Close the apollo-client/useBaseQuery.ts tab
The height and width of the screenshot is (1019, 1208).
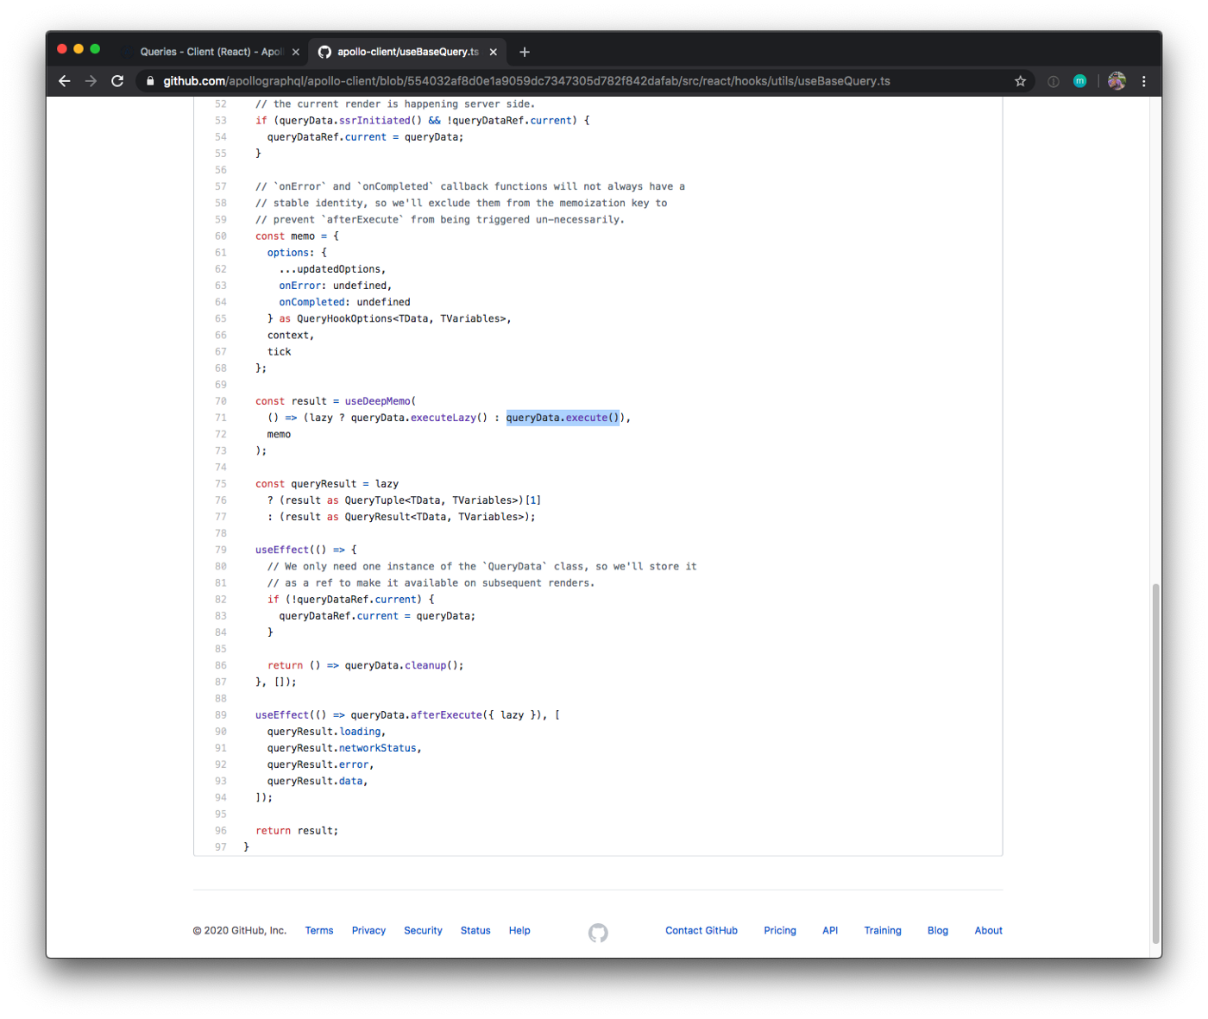[x=494, y=52]
